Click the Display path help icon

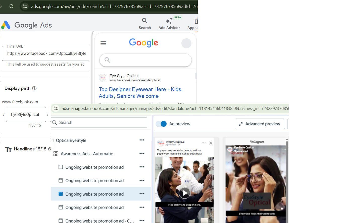[35, 88]
